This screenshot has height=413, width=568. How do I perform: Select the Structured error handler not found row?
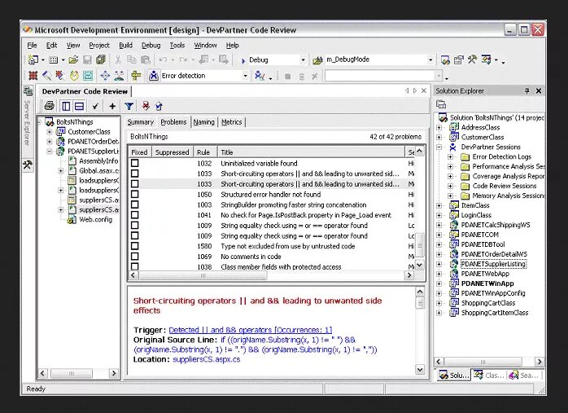click(270, 195)
